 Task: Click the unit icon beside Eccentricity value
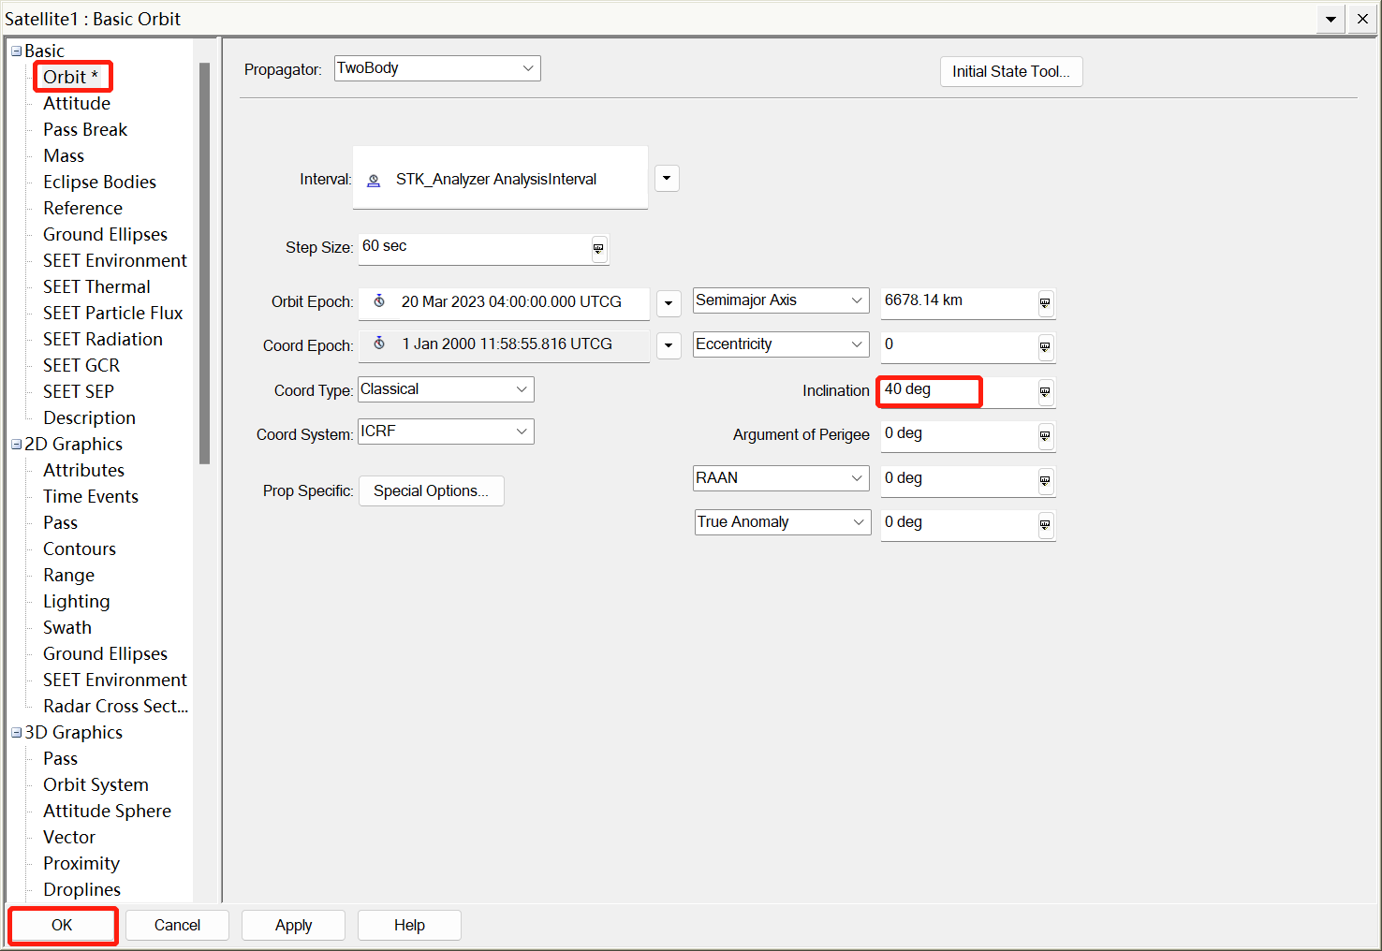[1045, 347]
